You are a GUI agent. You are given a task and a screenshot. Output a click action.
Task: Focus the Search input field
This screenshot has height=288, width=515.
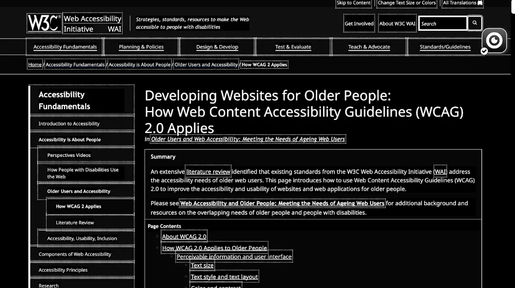443,24
